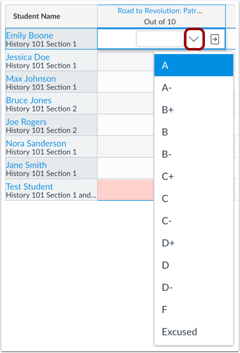Open Nora Sanderson's profile link
Image resolution: width=240 pixels, height=353 pixels.
point(36,144)
